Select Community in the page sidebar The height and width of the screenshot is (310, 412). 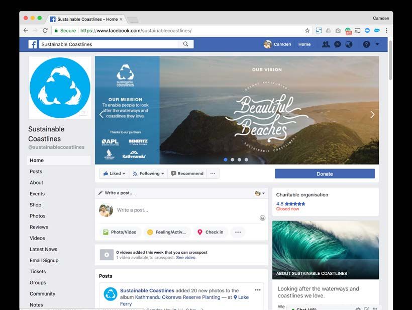(x=42, y=294)
